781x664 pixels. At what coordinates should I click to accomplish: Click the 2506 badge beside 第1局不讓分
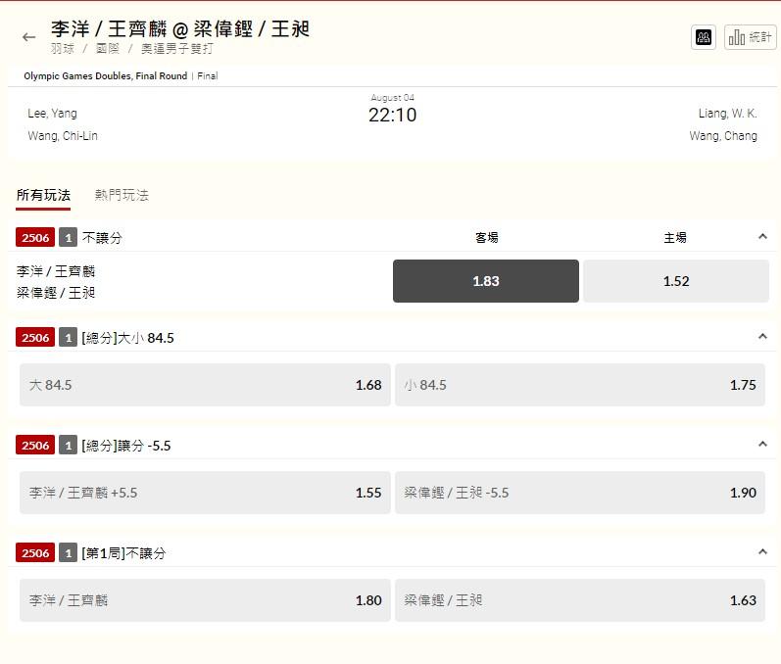(x=35, y=552)
